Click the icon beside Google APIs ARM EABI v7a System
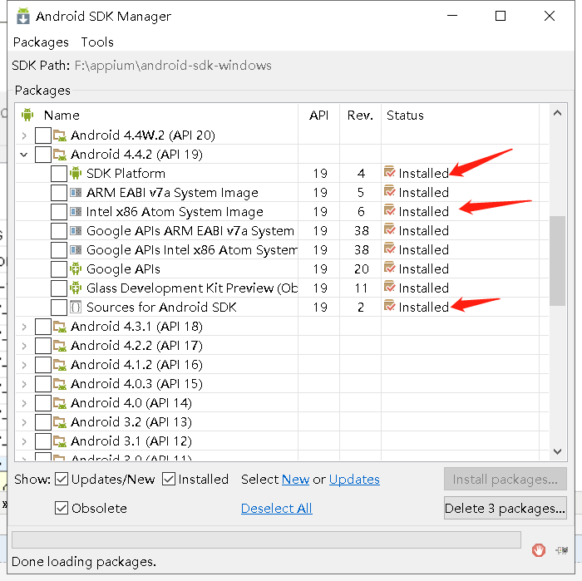The height and width of the screenshot is (581, 582). [76, 231]
